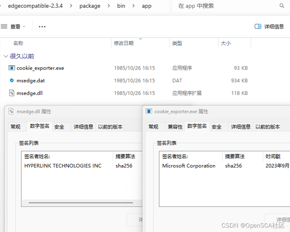Click the msedge.dat file icon
The image size is (290, 232).
pyautogui.click(x=12, y=80)
